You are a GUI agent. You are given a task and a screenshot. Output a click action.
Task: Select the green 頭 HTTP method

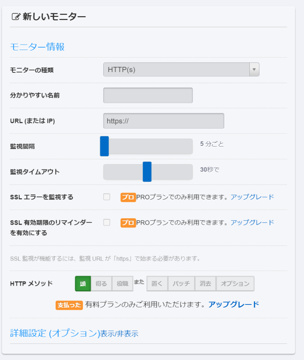click(x=83, y=284)
